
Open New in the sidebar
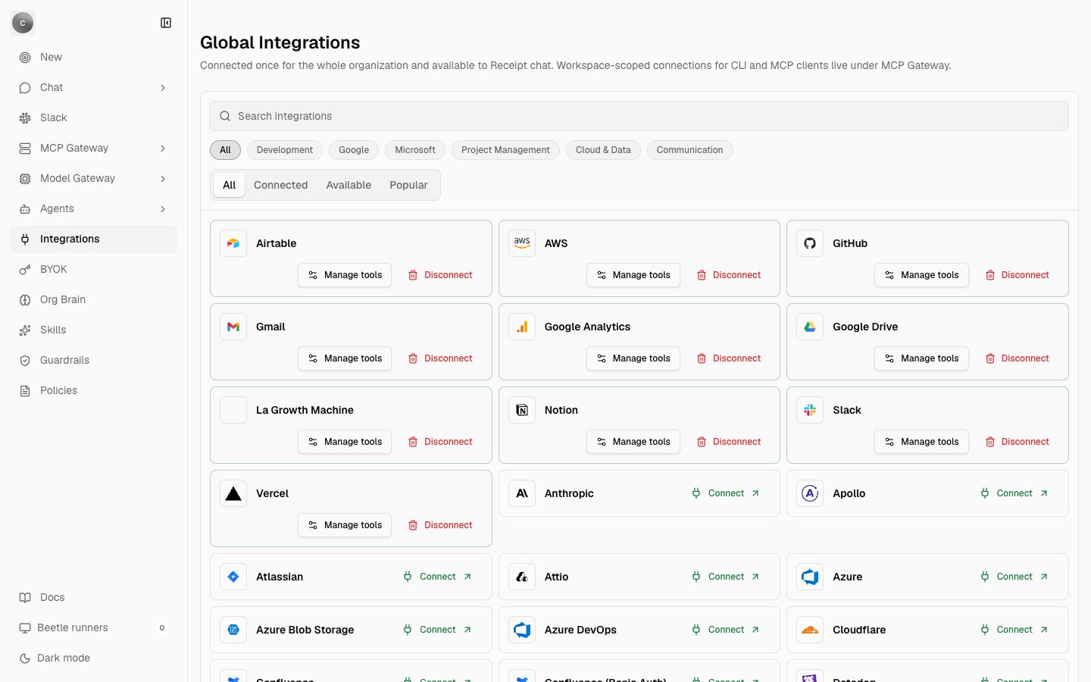point(93,57)
